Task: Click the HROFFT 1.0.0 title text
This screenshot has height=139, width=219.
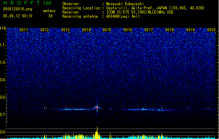Action: click(28, 3)
